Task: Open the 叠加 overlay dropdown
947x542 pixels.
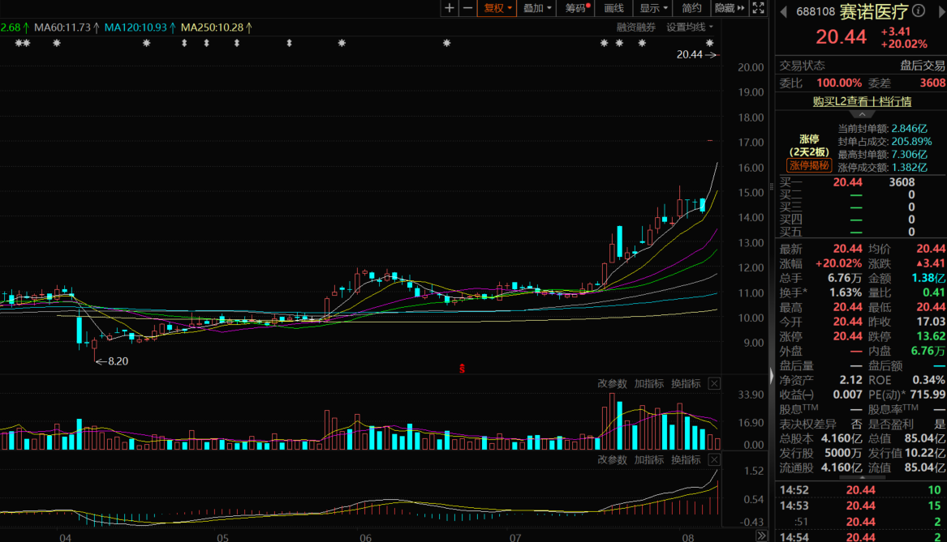Action: point(537,8)
